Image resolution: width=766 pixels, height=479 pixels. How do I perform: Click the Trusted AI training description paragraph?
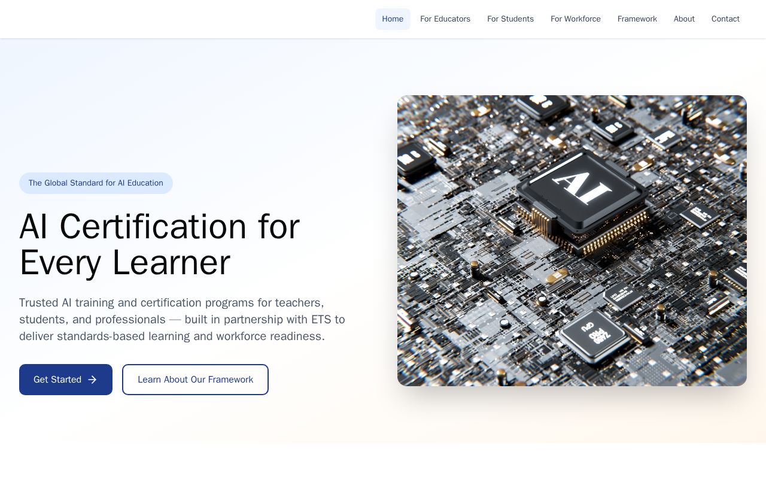[182, 320]
